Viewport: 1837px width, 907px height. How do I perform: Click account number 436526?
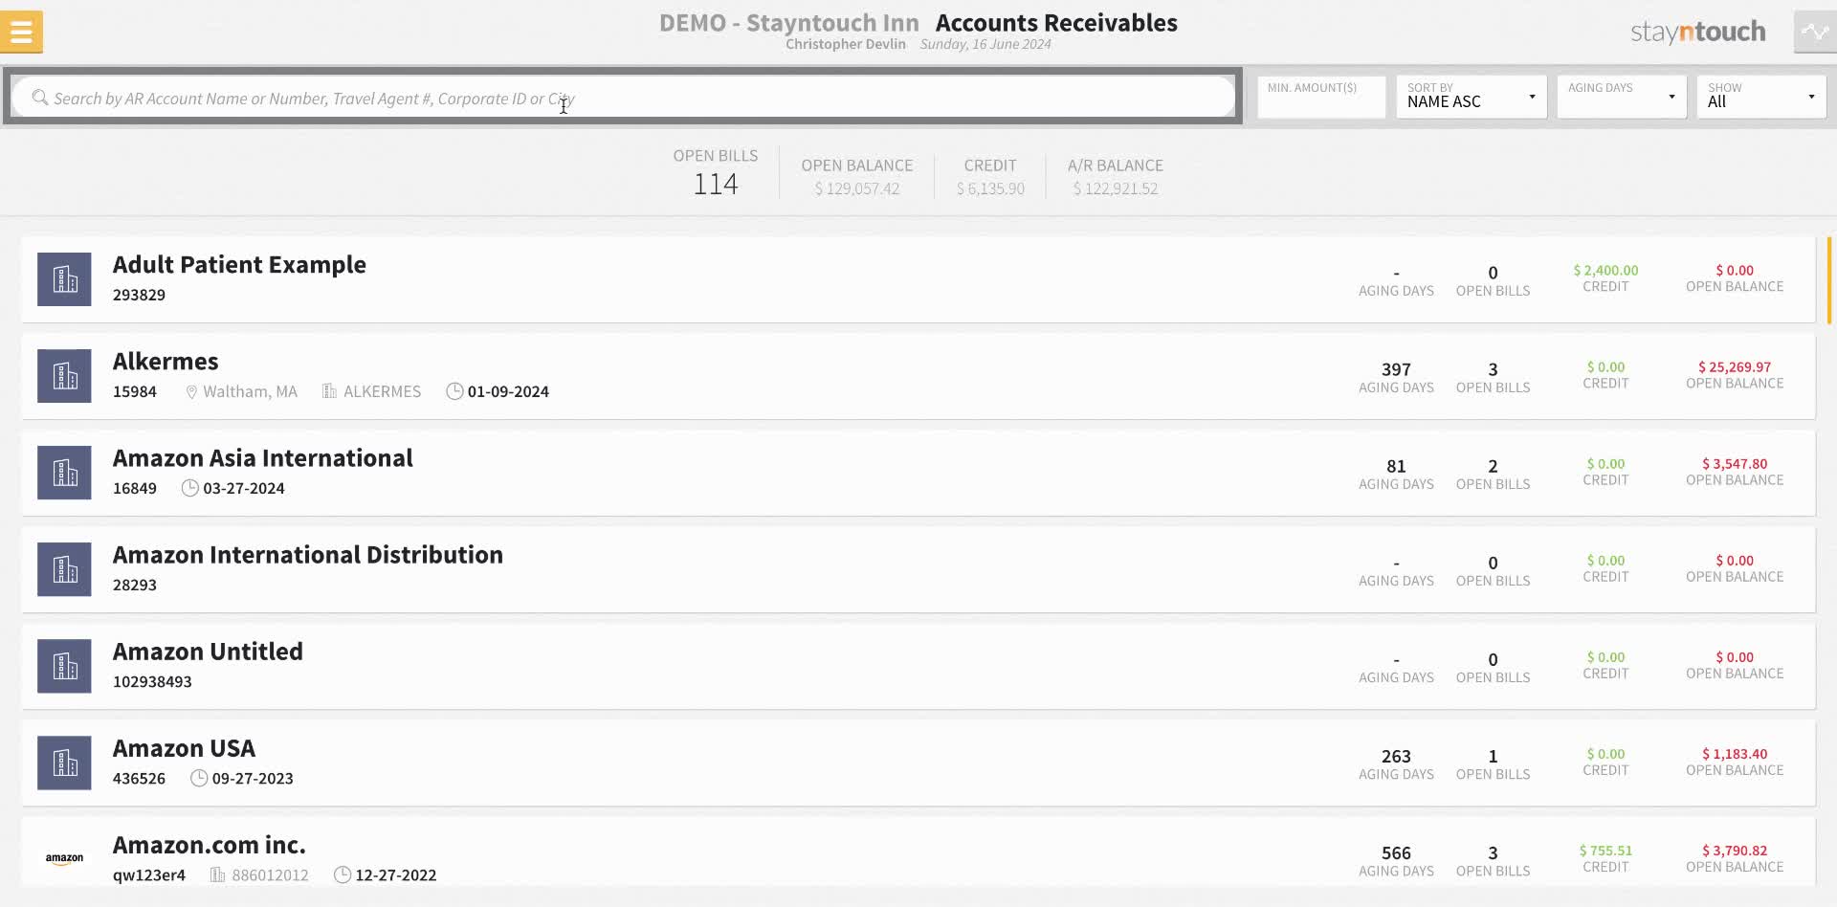point(139,778)
